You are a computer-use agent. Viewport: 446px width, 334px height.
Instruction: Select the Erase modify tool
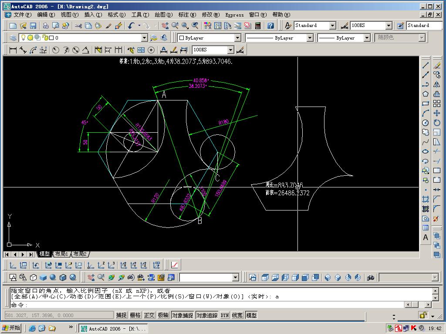click(x=437, y=65)
